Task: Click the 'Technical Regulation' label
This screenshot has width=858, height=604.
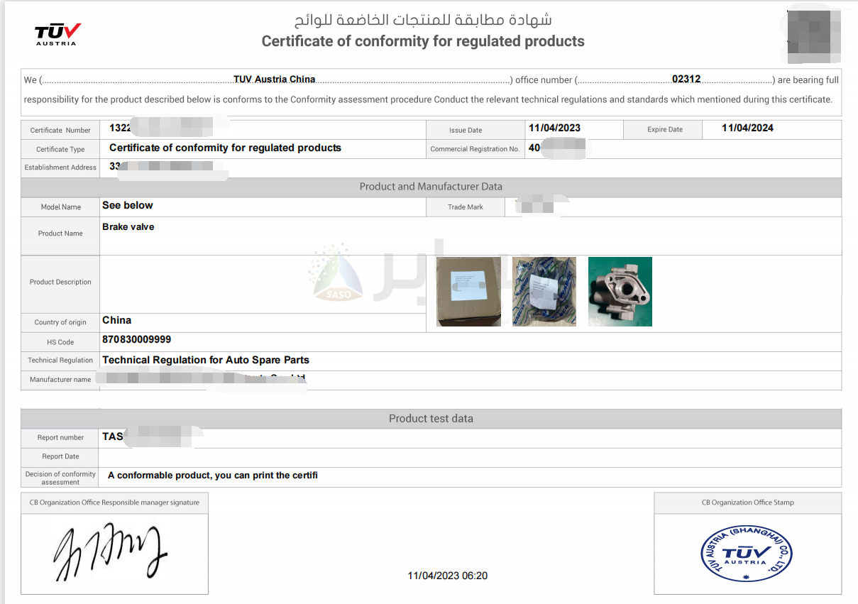Action: click(x=60, y=361)
